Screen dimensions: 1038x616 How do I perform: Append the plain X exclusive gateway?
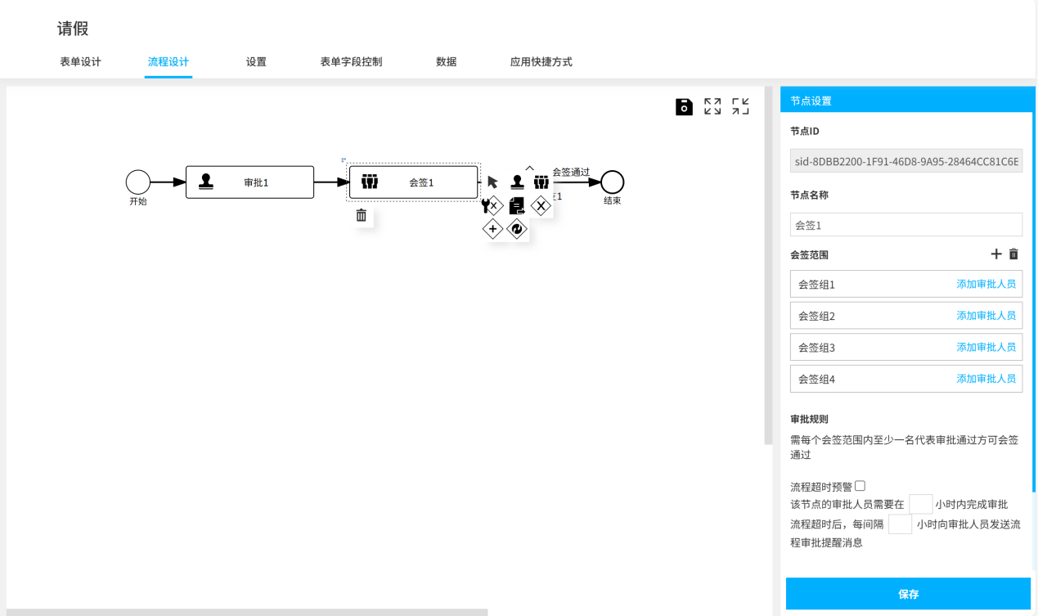click(x=541, y=206)
